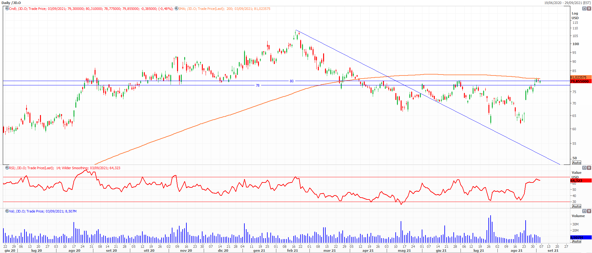Click the clock icon next to Vol legend
This screenshot has height=253, width=592.
[x=7, y=211]
